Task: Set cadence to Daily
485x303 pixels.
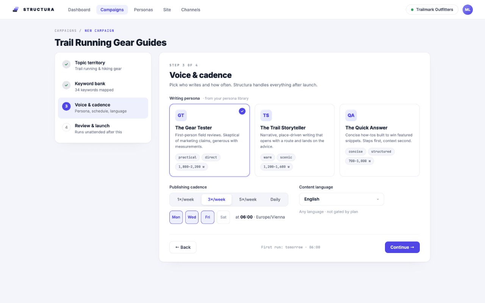Action: [275, 200]
